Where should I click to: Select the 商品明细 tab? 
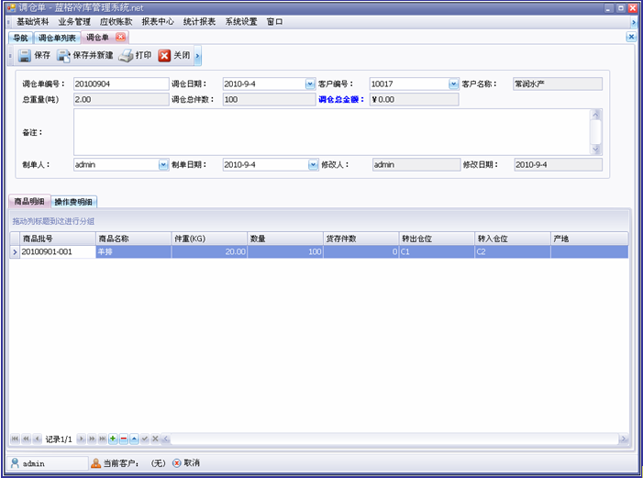tap(29, 202)
